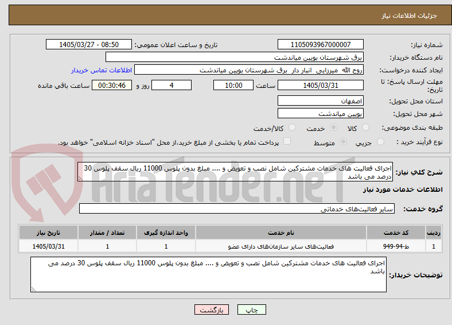Click the توضیحات خریدار text area

point(208,274)
